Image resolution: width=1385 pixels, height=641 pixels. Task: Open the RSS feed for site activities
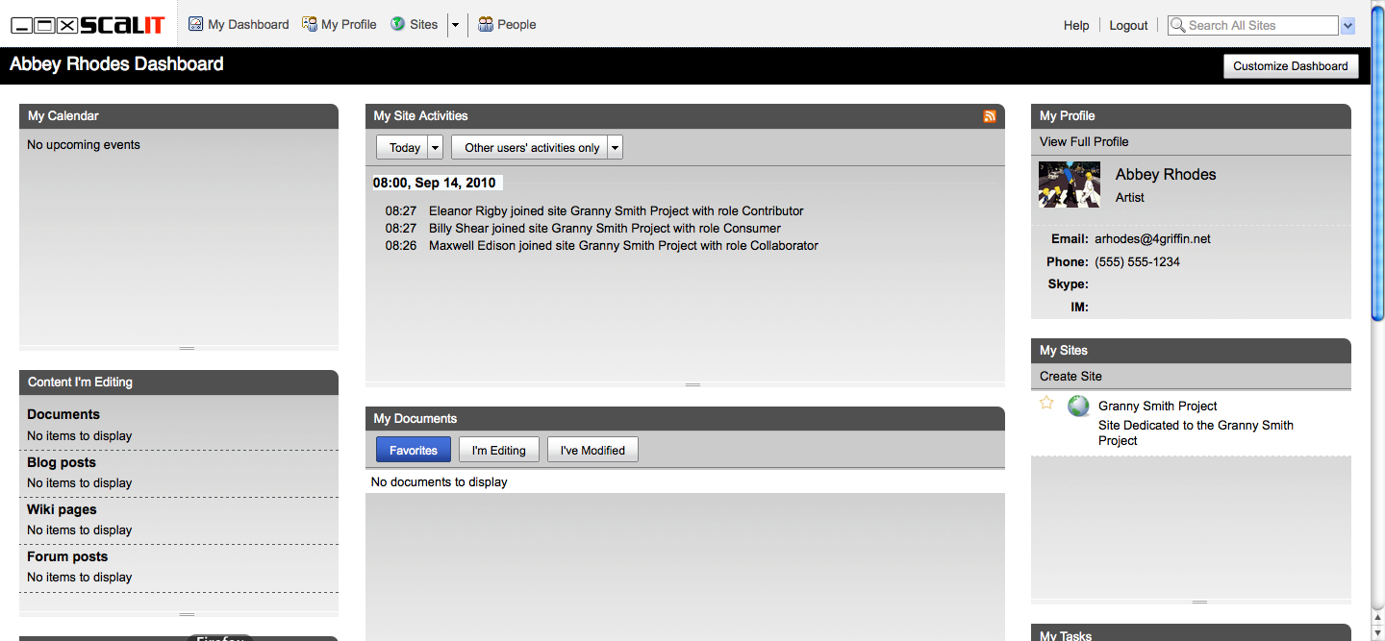coord(990,116)
